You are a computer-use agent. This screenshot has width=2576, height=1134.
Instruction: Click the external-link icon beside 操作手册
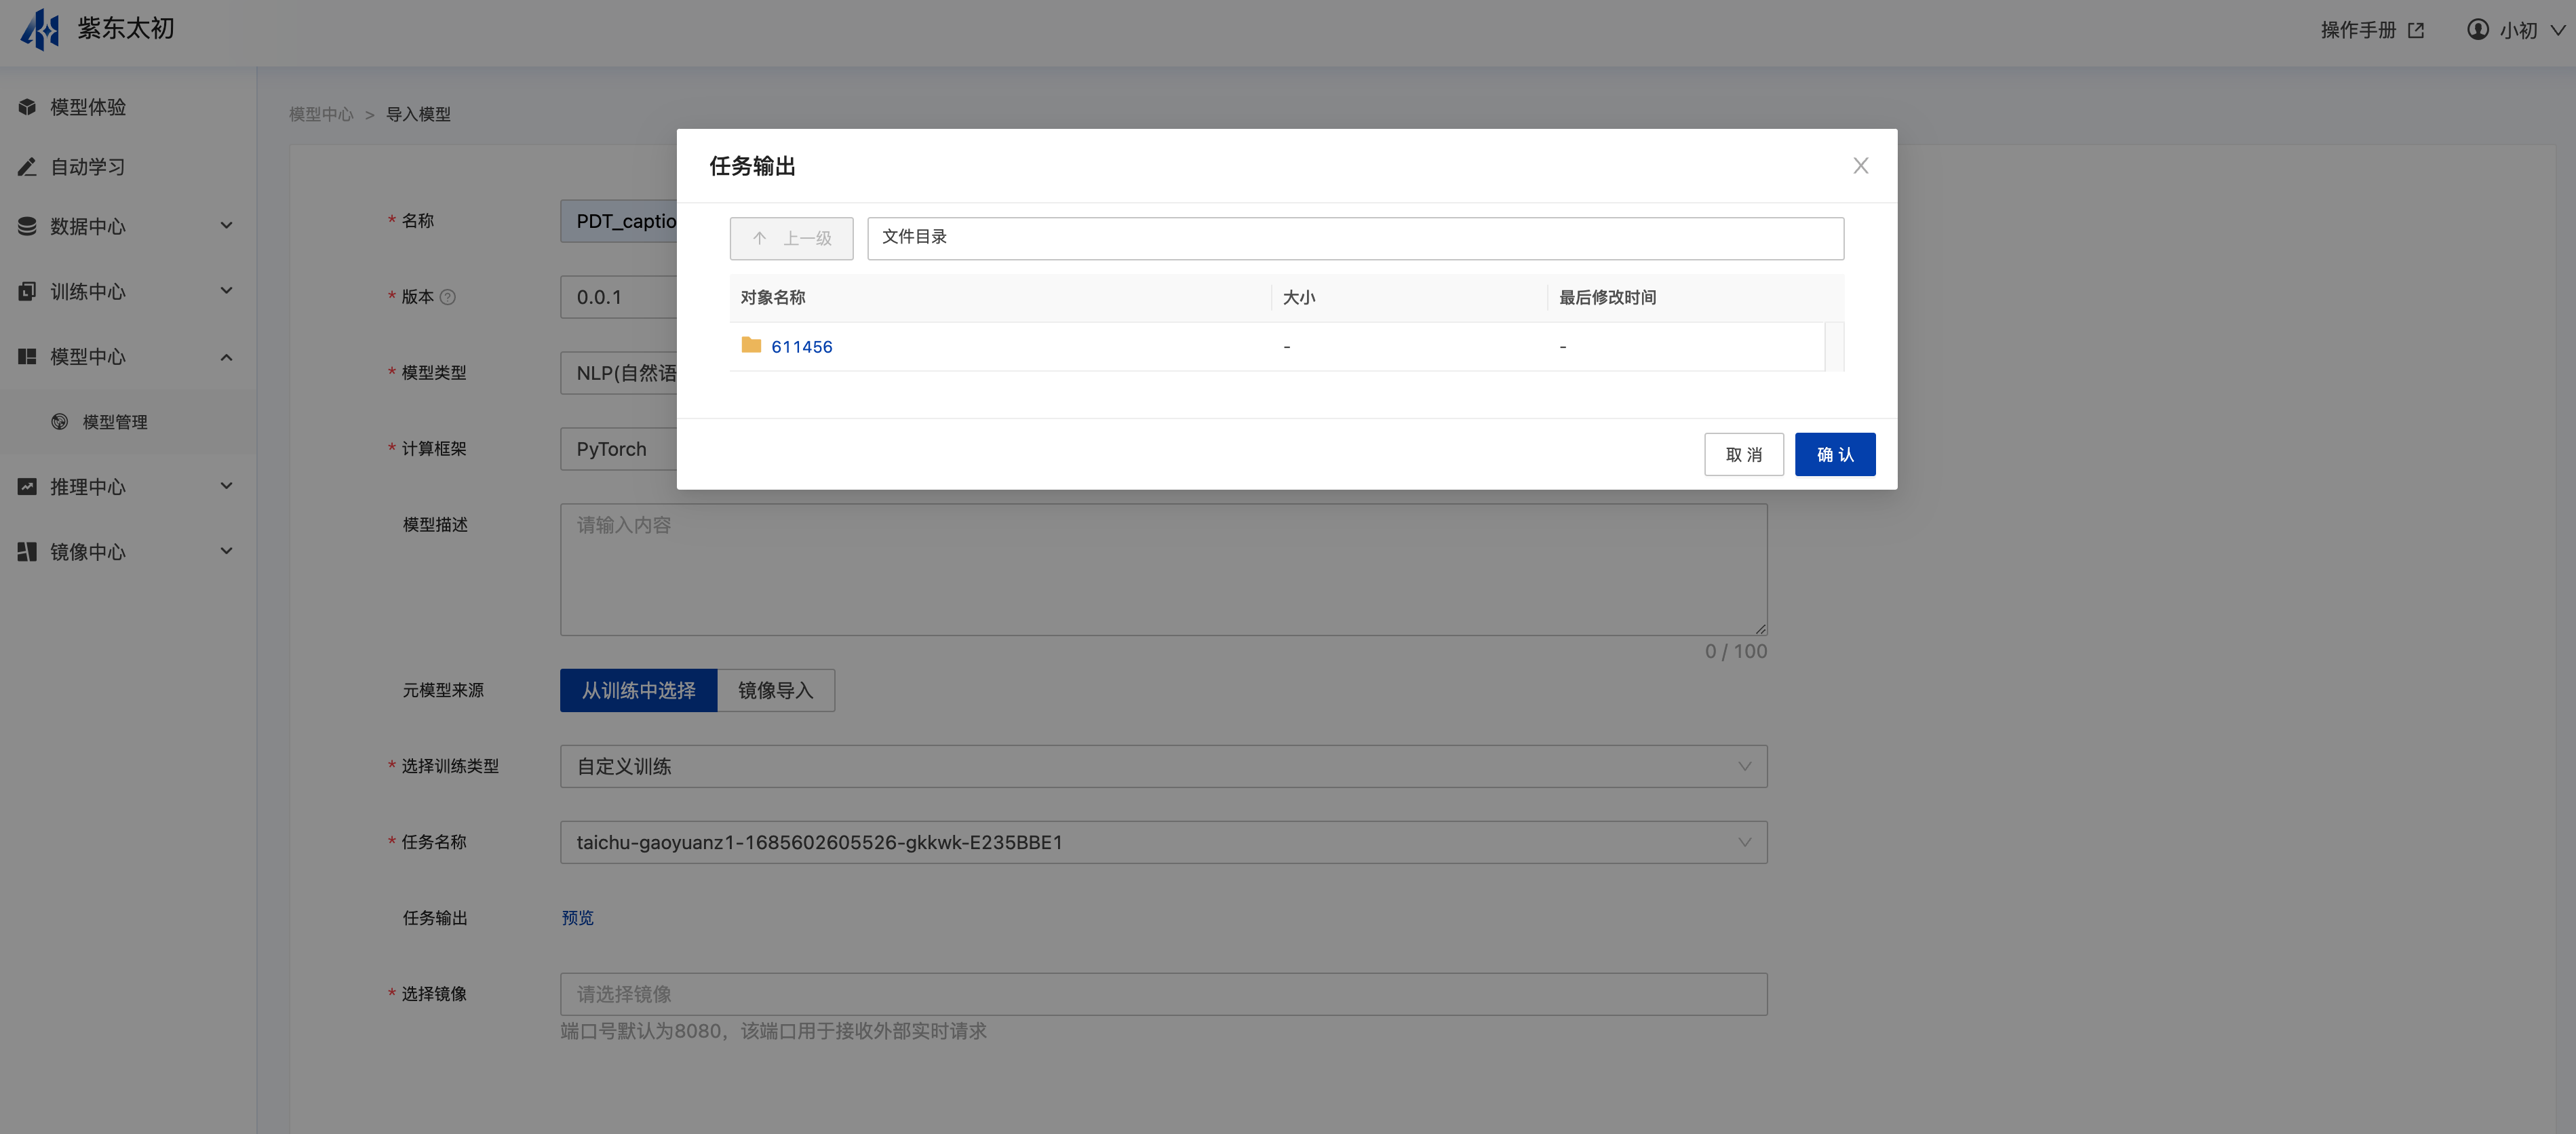pyautogui.click(x=2416, y=30)
